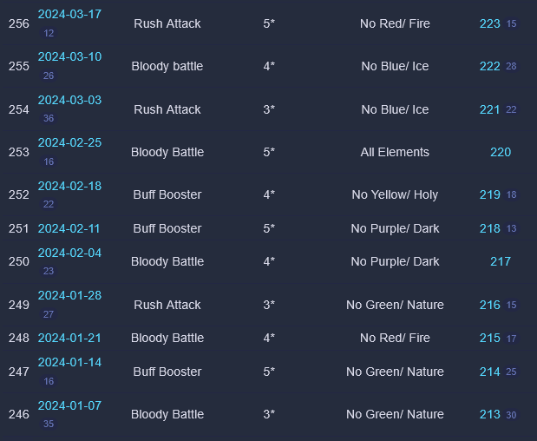Click the 2024-03-10 date link

tap(69, 56)
